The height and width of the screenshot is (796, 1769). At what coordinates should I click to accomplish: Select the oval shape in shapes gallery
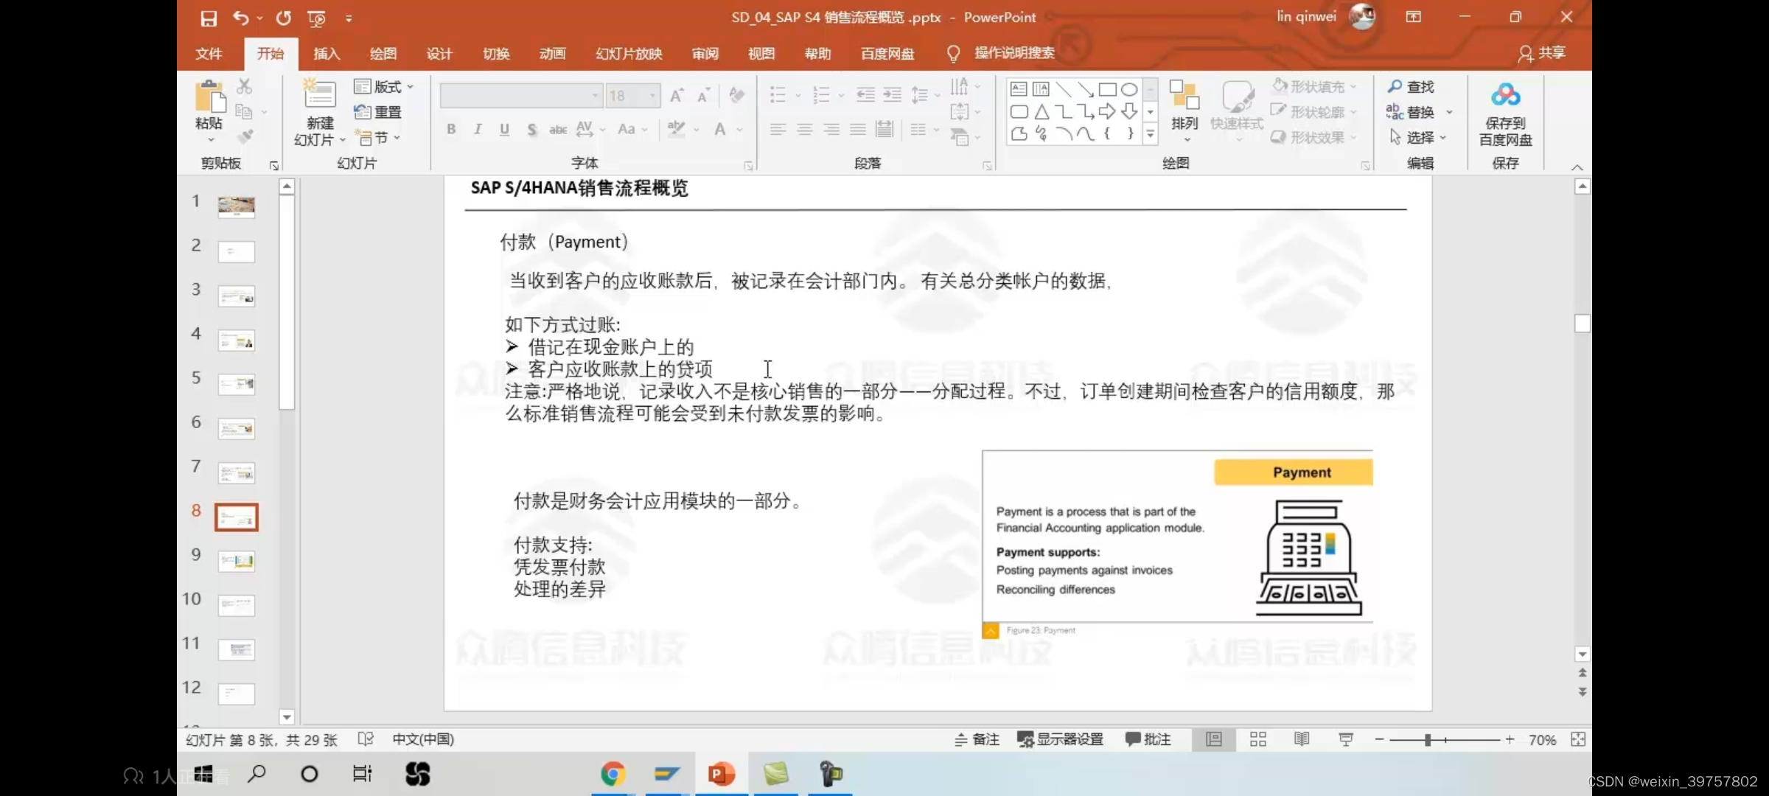pyautogui.click(x=1129, y=90)
